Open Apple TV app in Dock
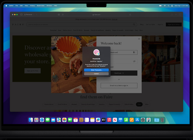Image resolution: width=193 pixels, height=140 pixels. click(103, 120)
